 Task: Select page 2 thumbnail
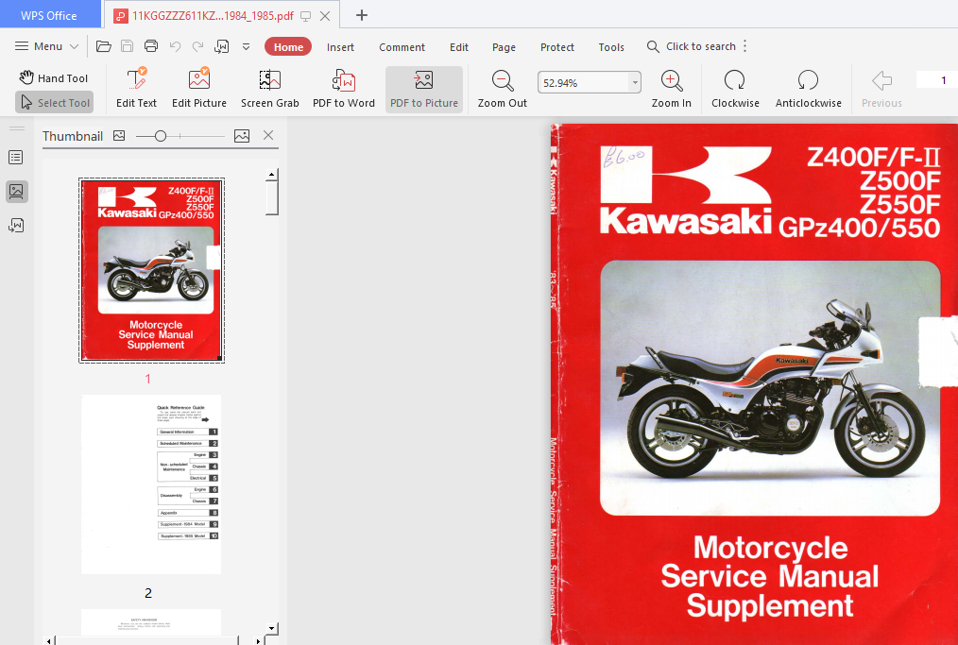[151, 484]
